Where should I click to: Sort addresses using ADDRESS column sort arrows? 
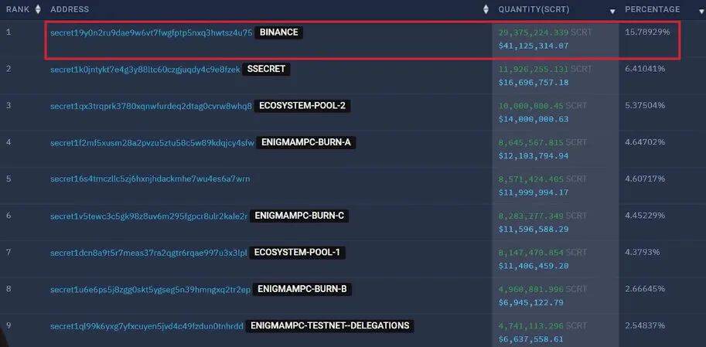tap(486, 9)
